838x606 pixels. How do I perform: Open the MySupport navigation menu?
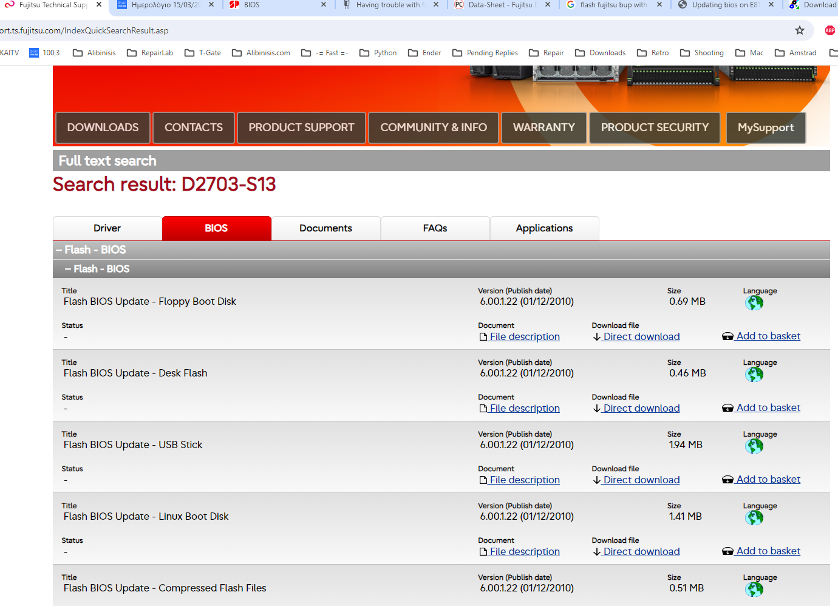[766, 128]
